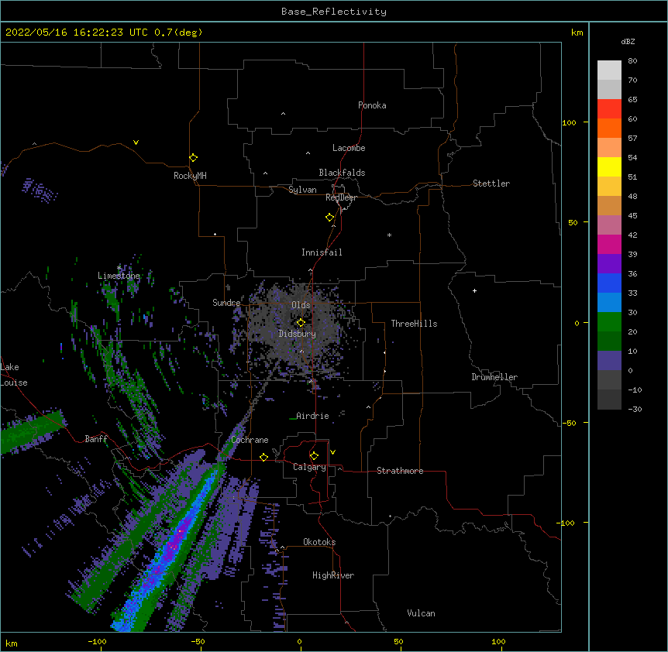Click the Base_Reflectivity title text
The height and width of the screenshot is (652, 668).
coord(334,12)
